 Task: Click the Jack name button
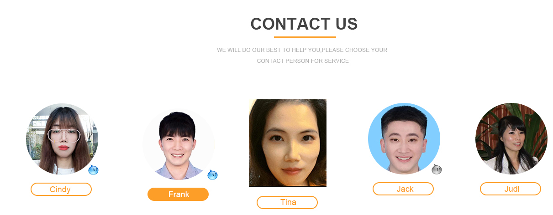403,189
